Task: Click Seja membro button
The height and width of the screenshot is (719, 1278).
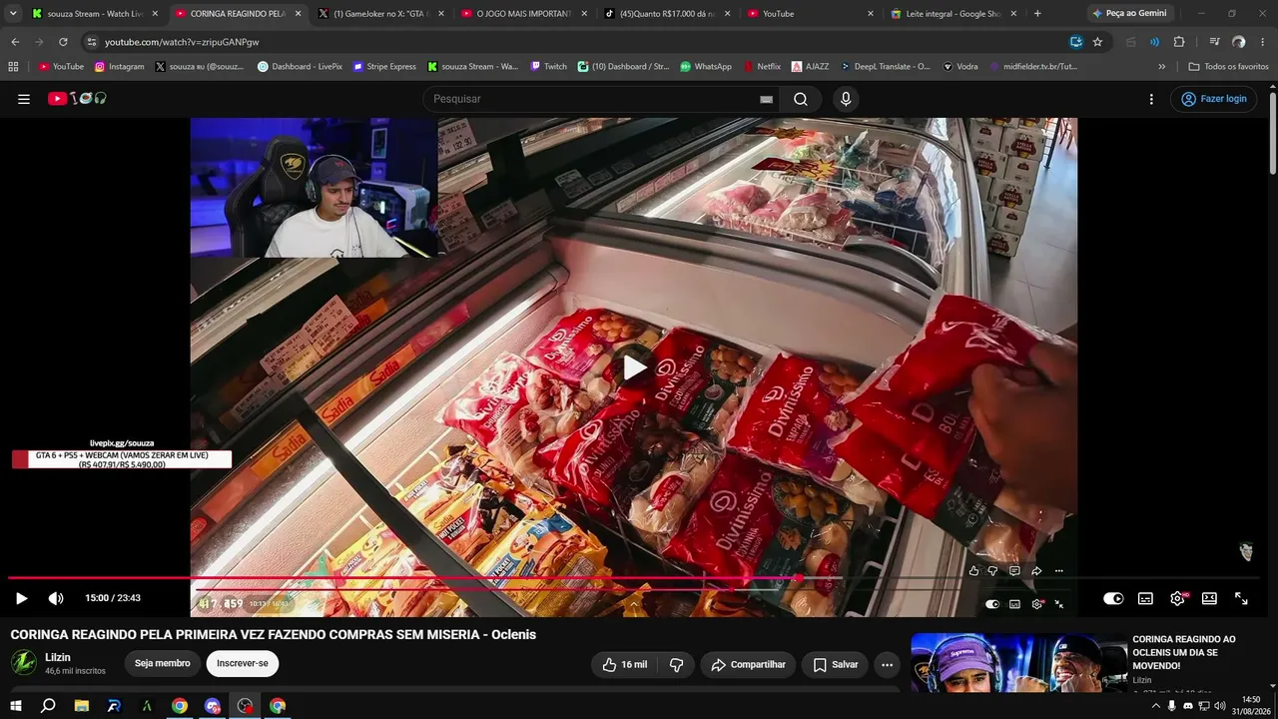Action: (162, 664)
